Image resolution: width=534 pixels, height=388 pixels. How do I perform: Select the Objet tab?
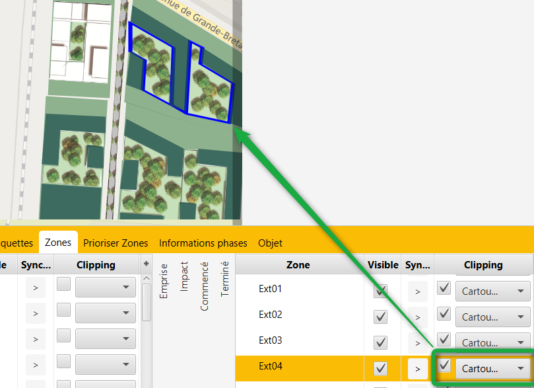[x=270, y=243]
